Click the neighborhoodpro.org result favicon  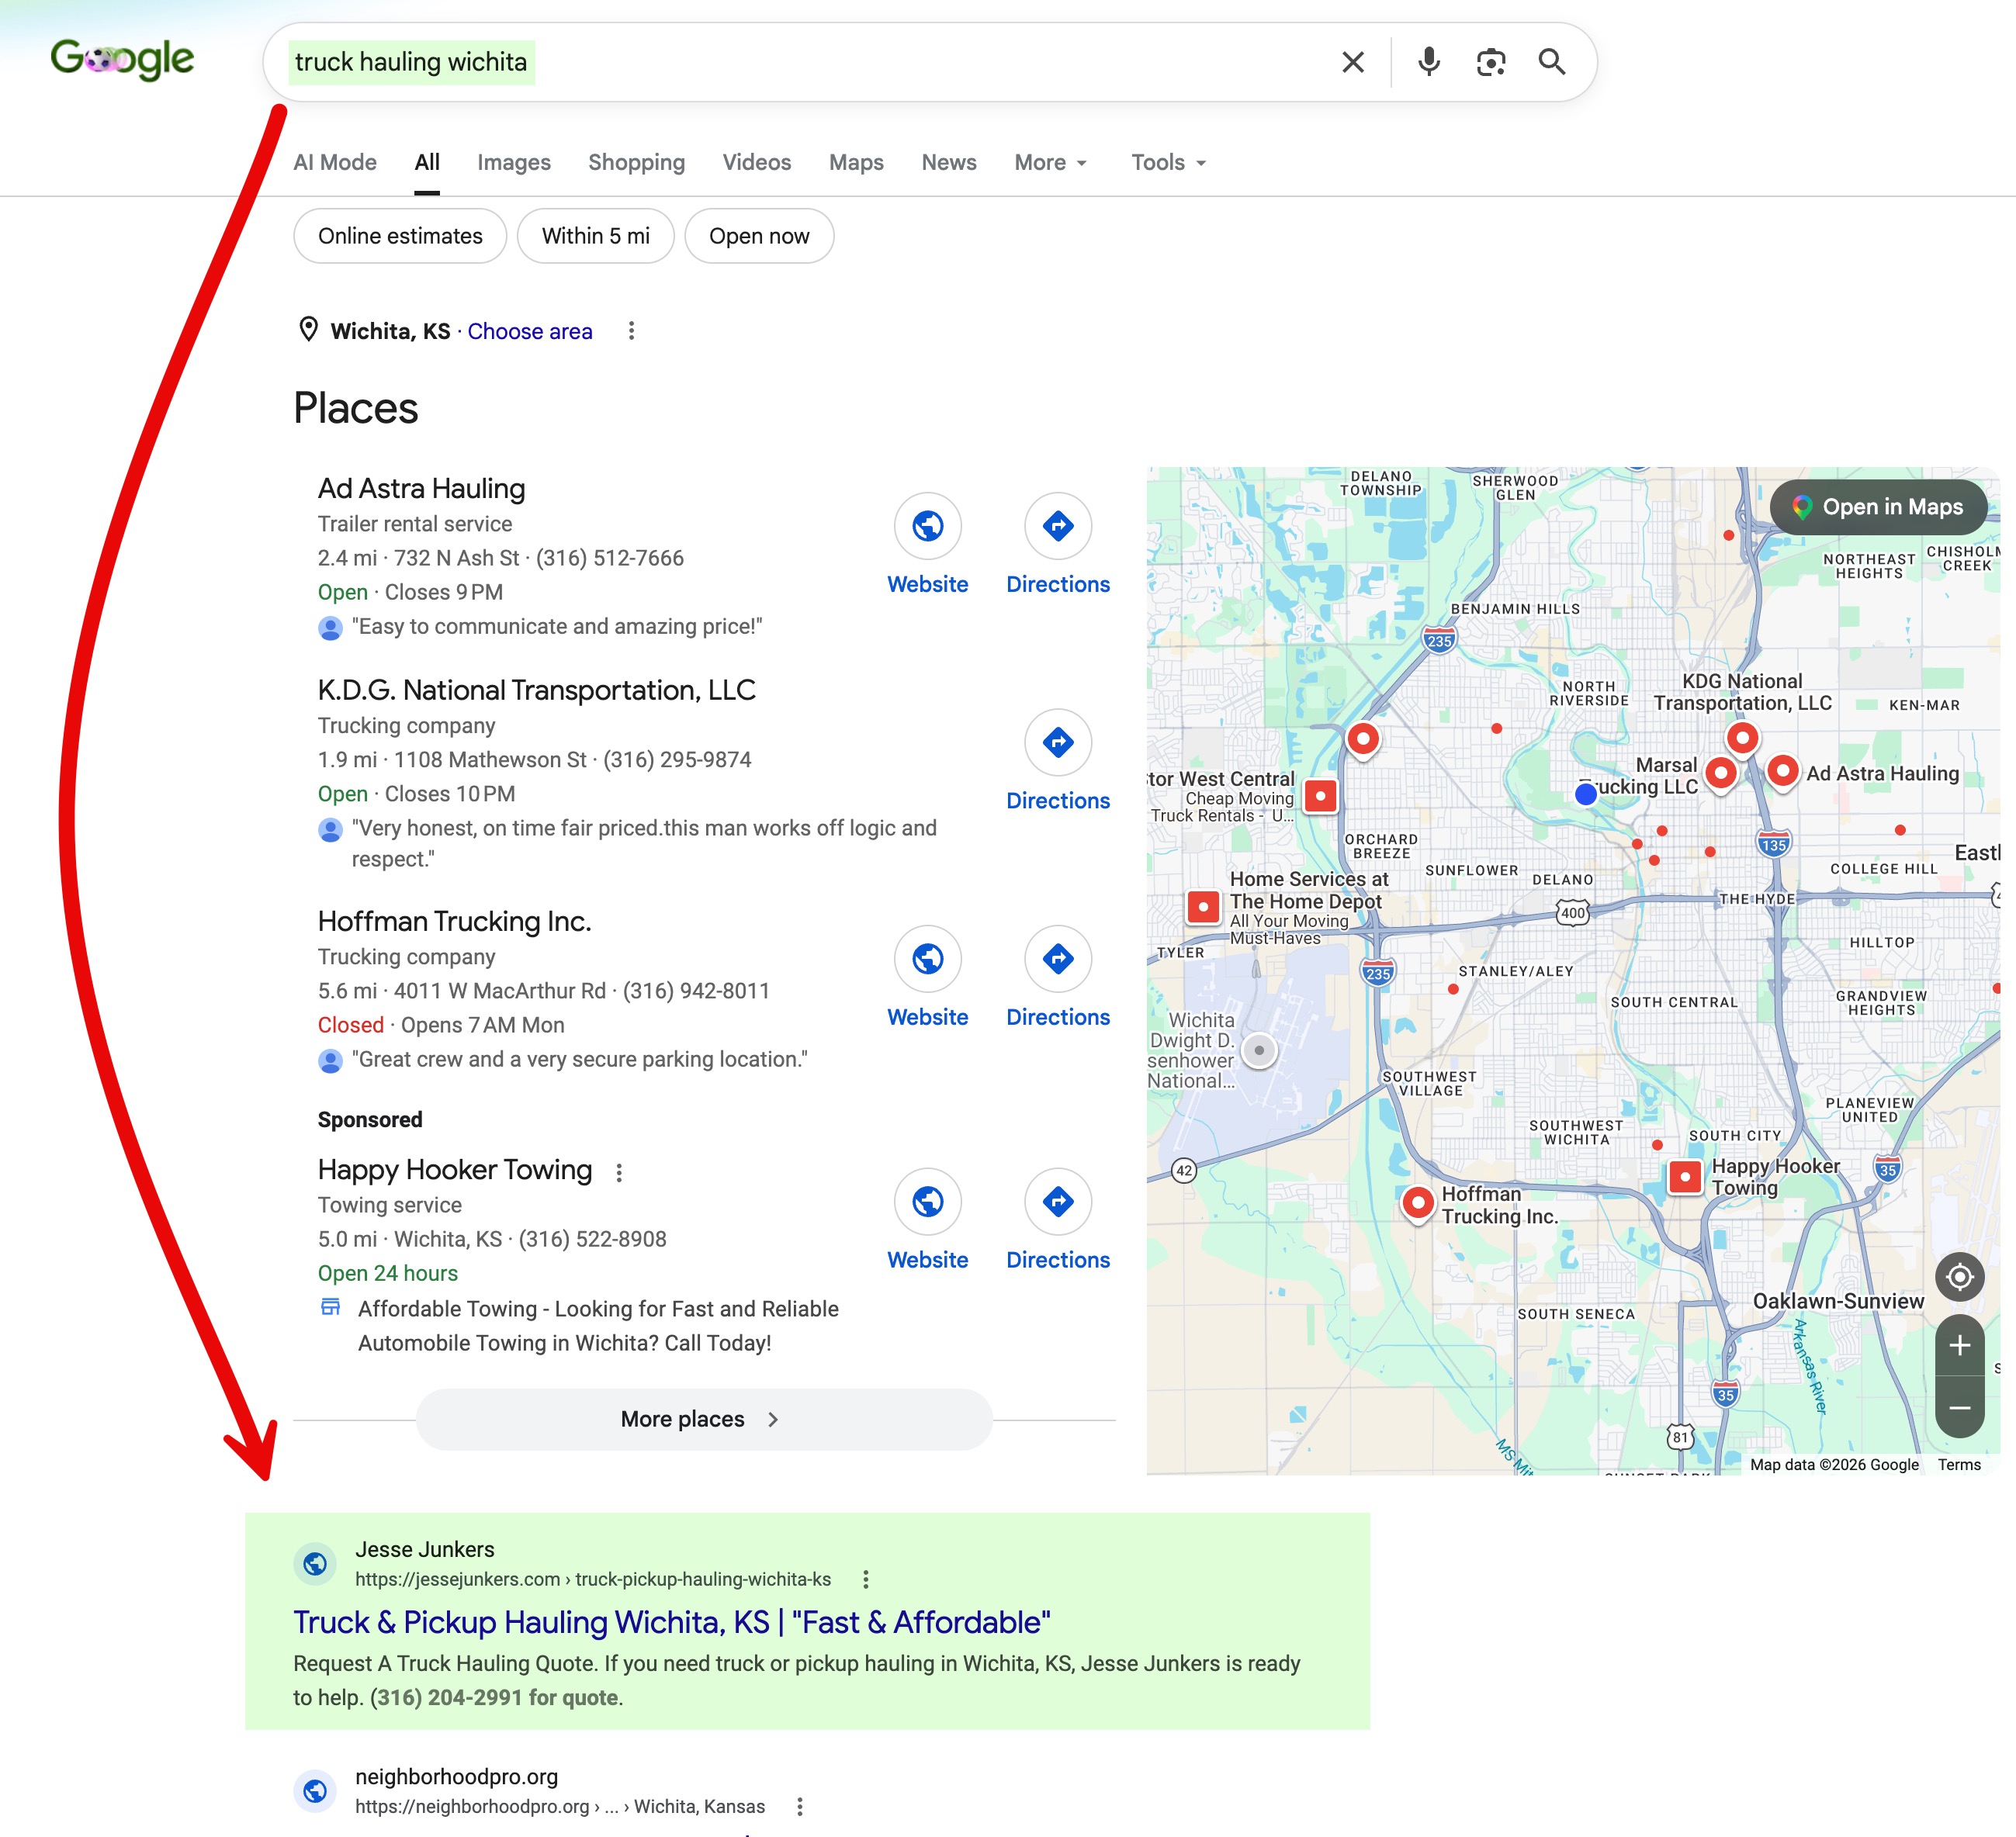[314, 1790]
